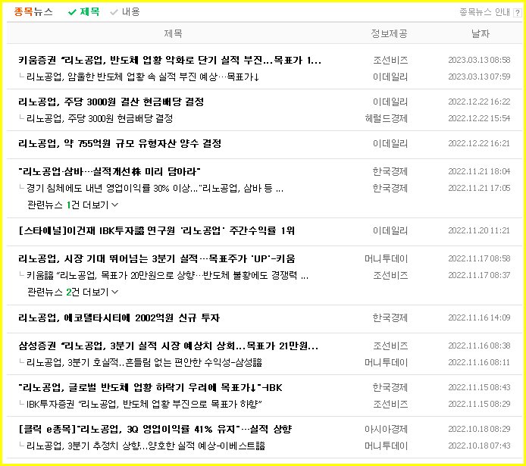Open 시장 기대 뛰어넘는 3분기 실적 article
526x466 pixels.
click(x=157, y=259)
